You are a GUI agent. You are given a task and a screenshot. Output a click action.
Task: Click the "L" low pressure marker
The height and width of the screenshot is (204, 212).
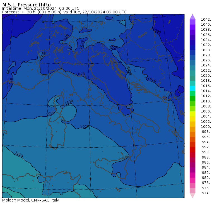point(135,70)
